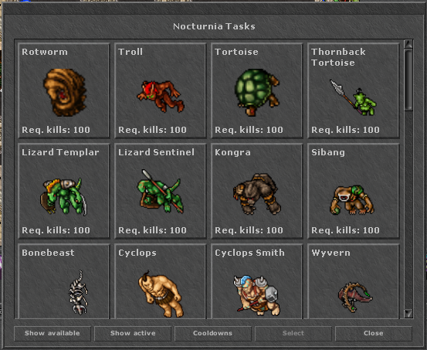Select the Lizard Sentinel sprite

pos(160,192)
